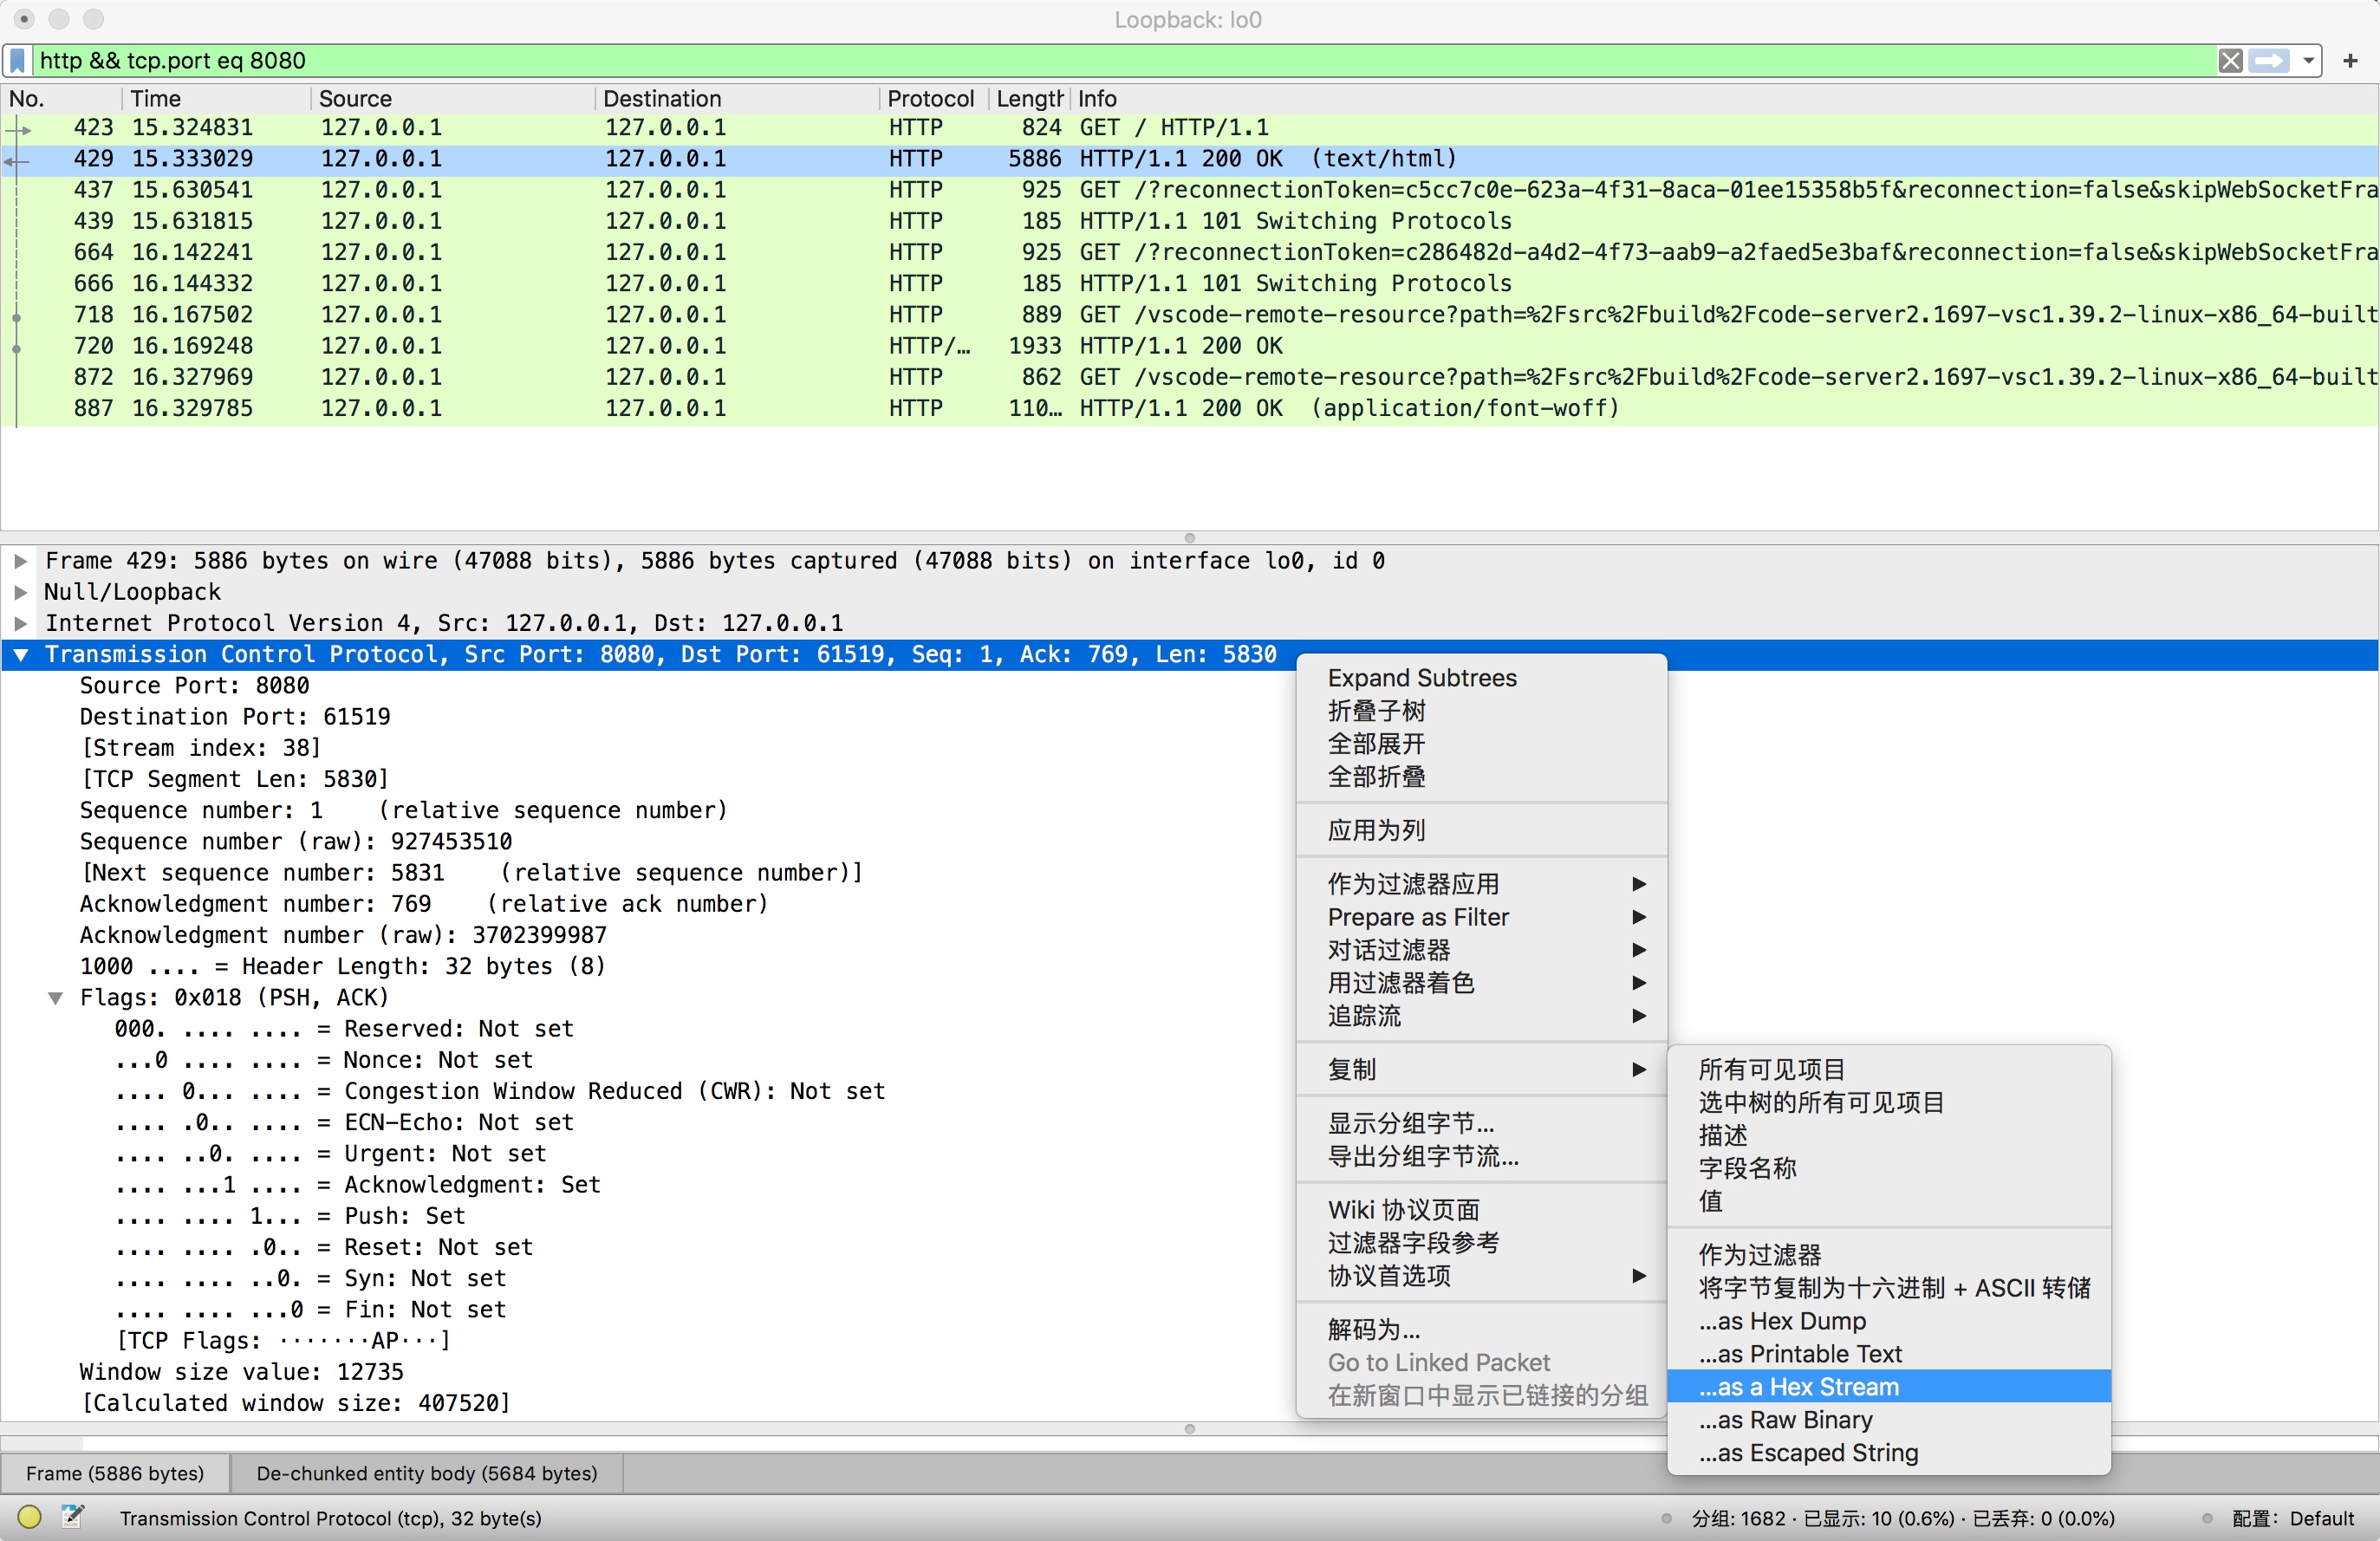Select ...as Hex Dump option
Image resolution: width=2380 pixels, height=1541 pixels.
1889,1321
